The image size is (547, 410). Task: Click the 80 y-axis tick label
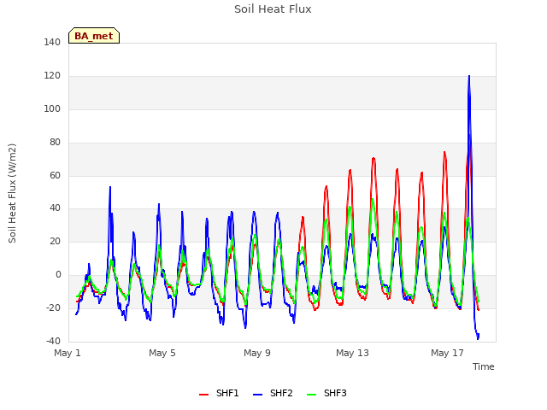(x=55, y=143)
